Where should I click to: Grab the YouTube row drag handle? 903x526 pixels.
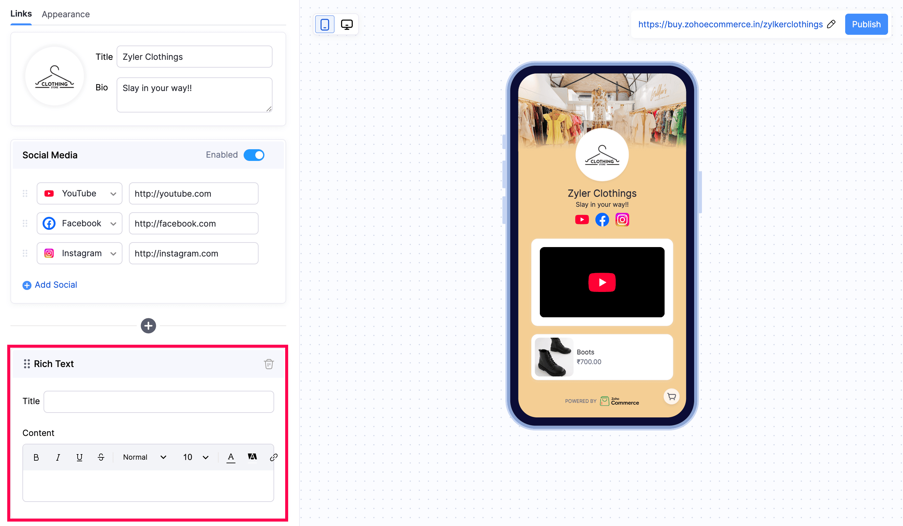coord(25,194)
